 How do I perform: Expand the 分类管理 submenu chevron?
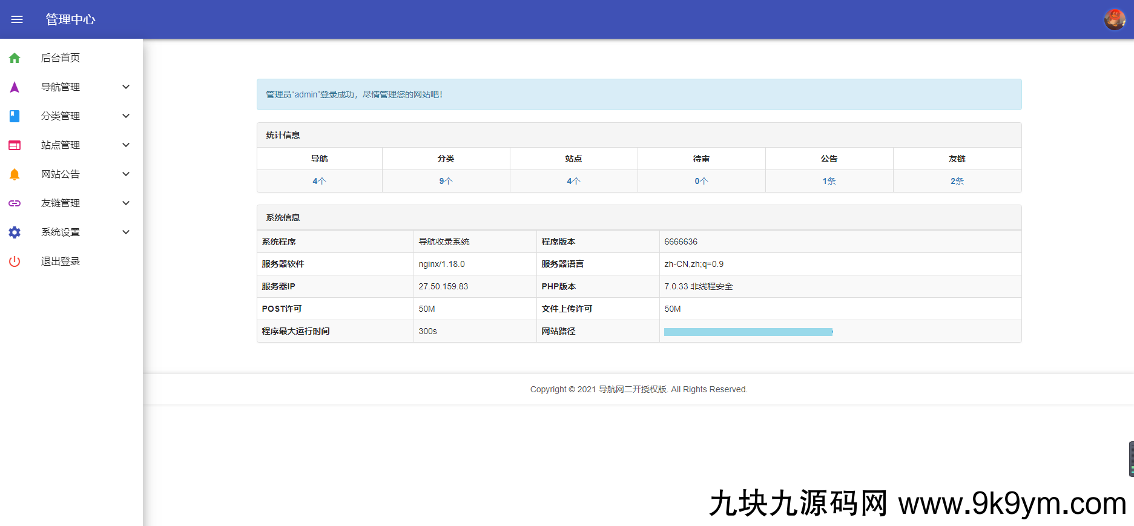coord(126,116)
